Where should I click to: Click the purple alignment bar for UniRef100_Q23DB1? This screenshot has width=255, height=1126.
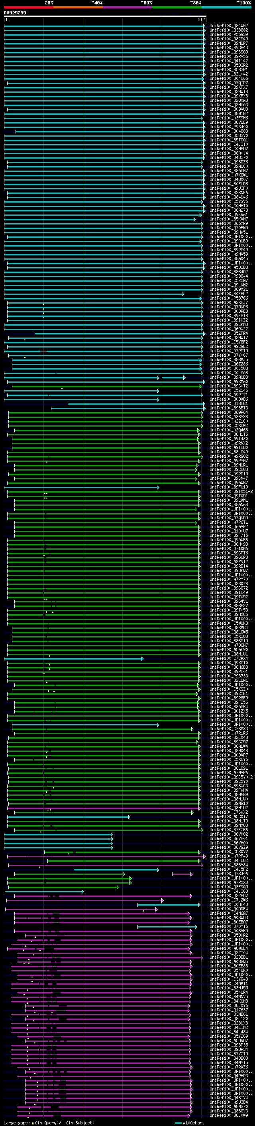click(x=110, y=958)
